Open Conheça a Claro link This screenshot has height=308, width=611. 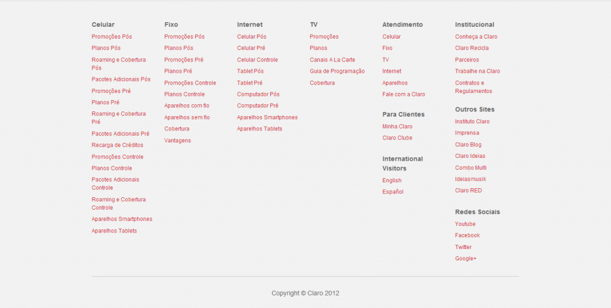click(476, 37)
